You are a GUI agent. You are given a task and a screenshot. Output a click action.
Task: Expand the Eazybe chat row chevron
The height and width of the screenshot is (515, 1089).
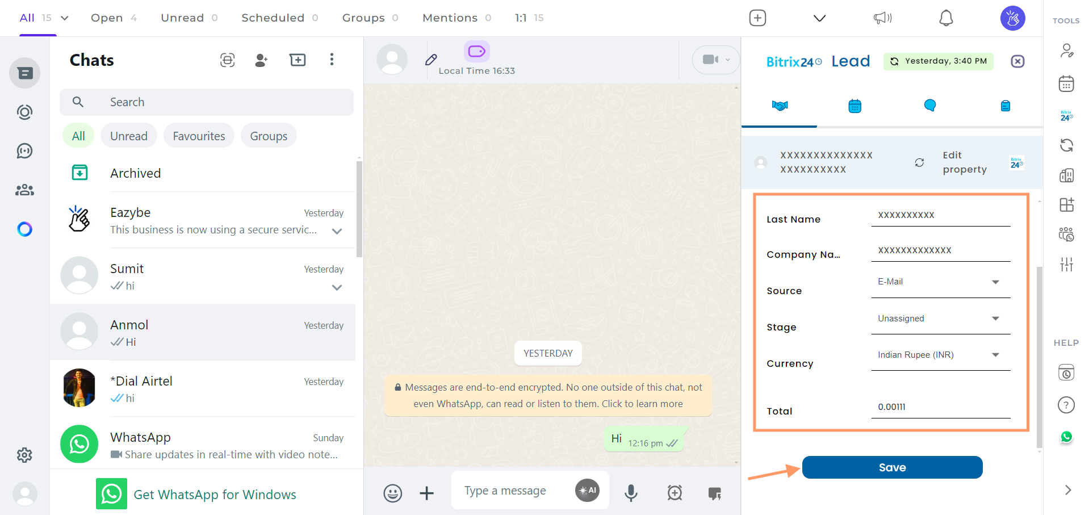[x=337, y=231]
